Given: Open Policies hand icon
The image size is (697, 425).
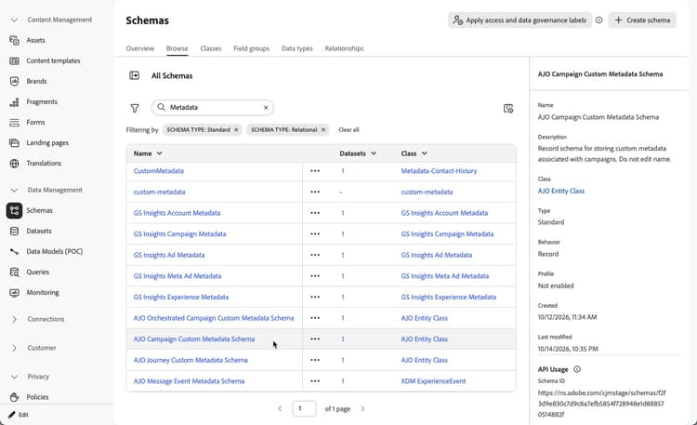Looking at the screenshot, I should pyautogui.click(x=14, y=397).
